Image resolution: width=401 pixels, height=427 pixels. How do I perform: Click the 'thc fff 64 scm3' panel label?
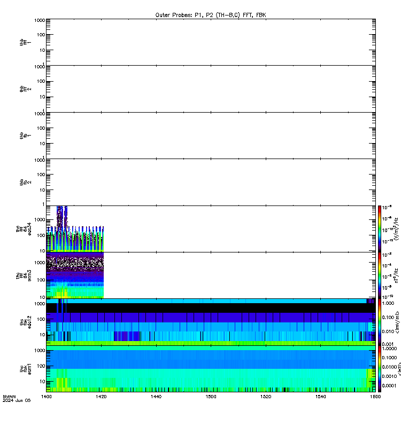point(24,275)
